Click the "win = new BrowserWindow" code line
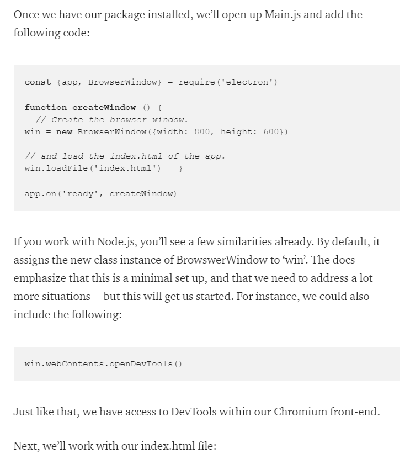405x469 pixels. pos(156,132)
